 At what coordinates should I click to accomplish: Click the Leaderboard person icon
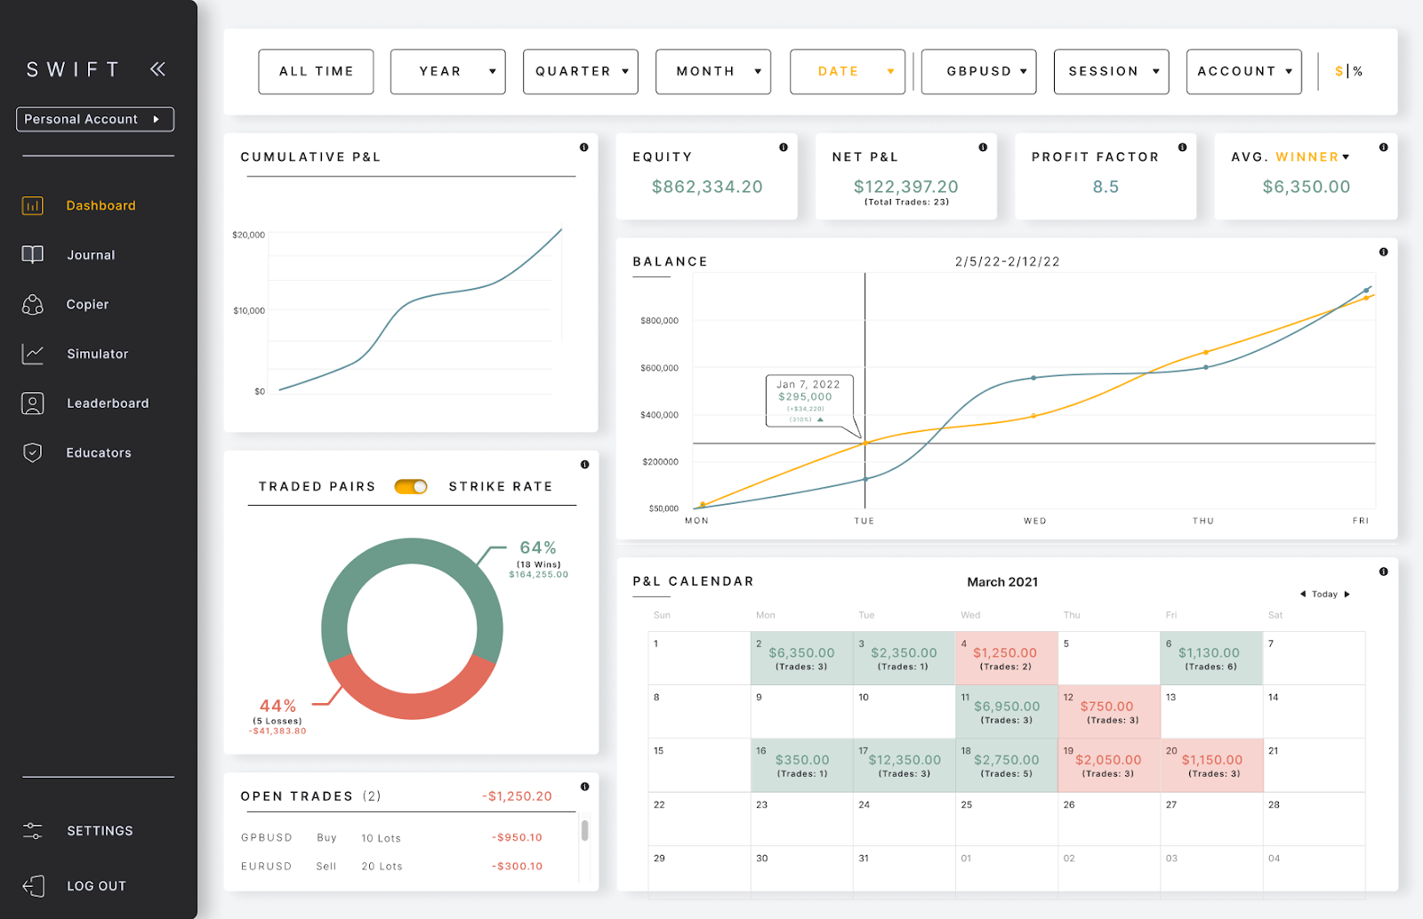pyautogui.click(x=33, y=404)
